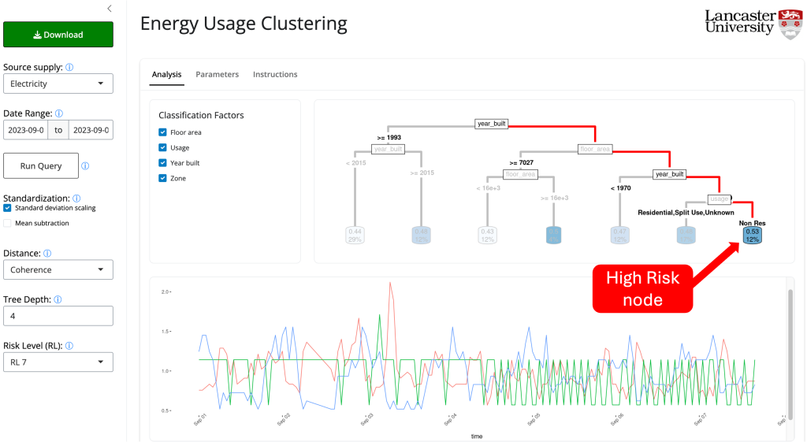Show the Tree Depth info tooltip icon
Screen dimensions: 807x442
(58, 299)
